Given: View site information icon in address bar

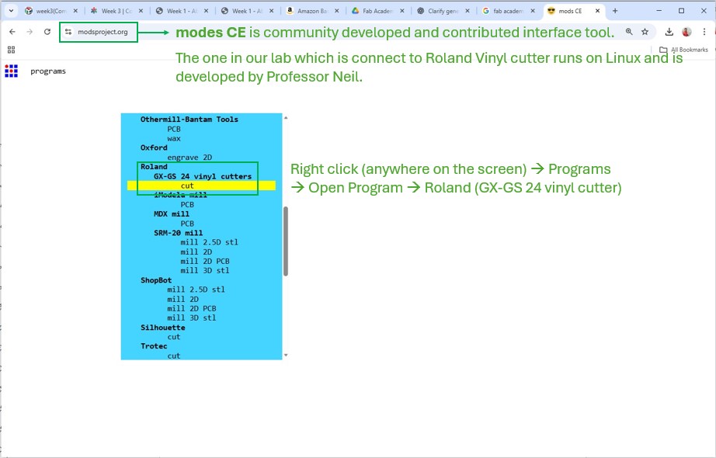Looking at the screenshot, I should (x=68, y=32).
